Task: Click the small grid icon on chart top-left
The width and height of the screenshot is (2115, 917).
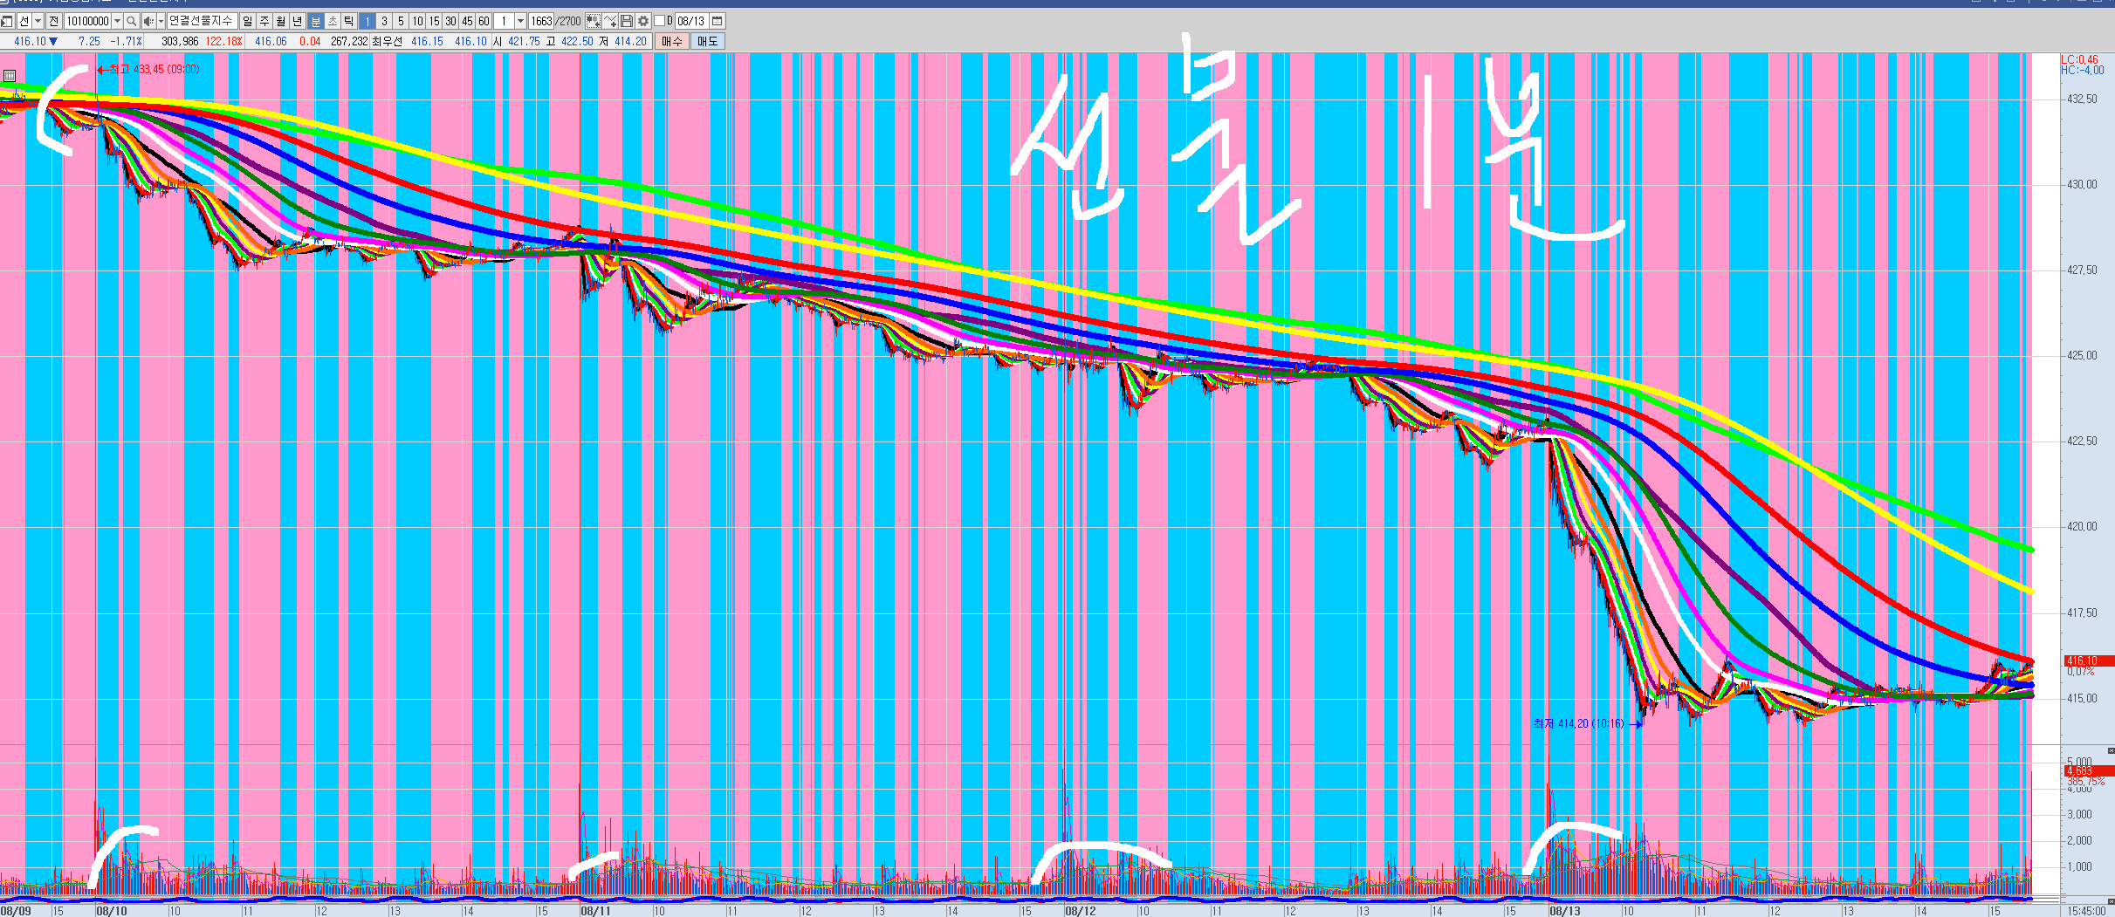Action: click(9, 76)
